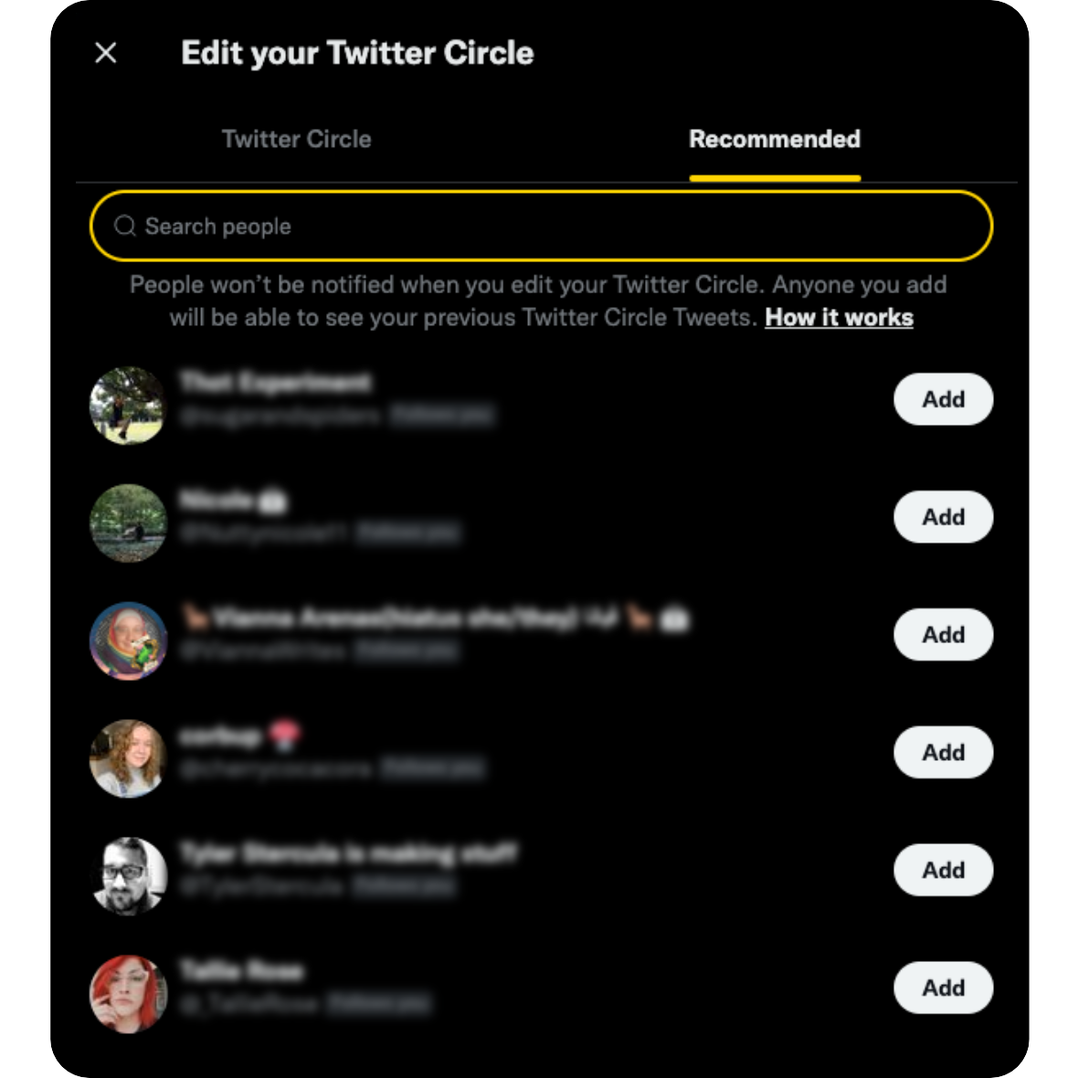Click the black-and-white glasses avatar

(128, 876)
